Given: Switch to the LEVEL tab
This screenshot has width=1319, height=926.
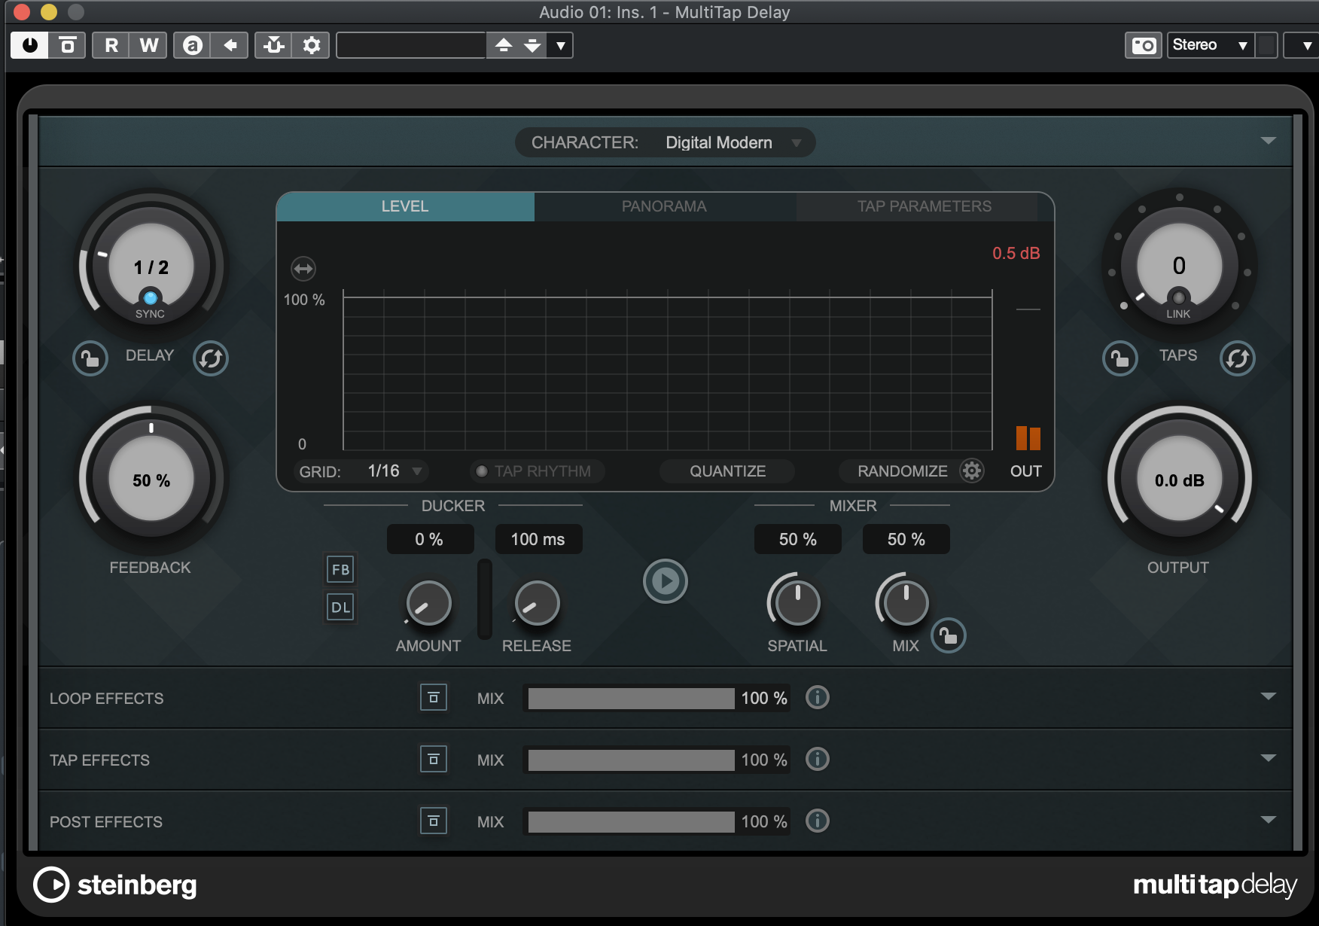Looking at the screenshot, I should pyautogui.click(x=405, y=206).
